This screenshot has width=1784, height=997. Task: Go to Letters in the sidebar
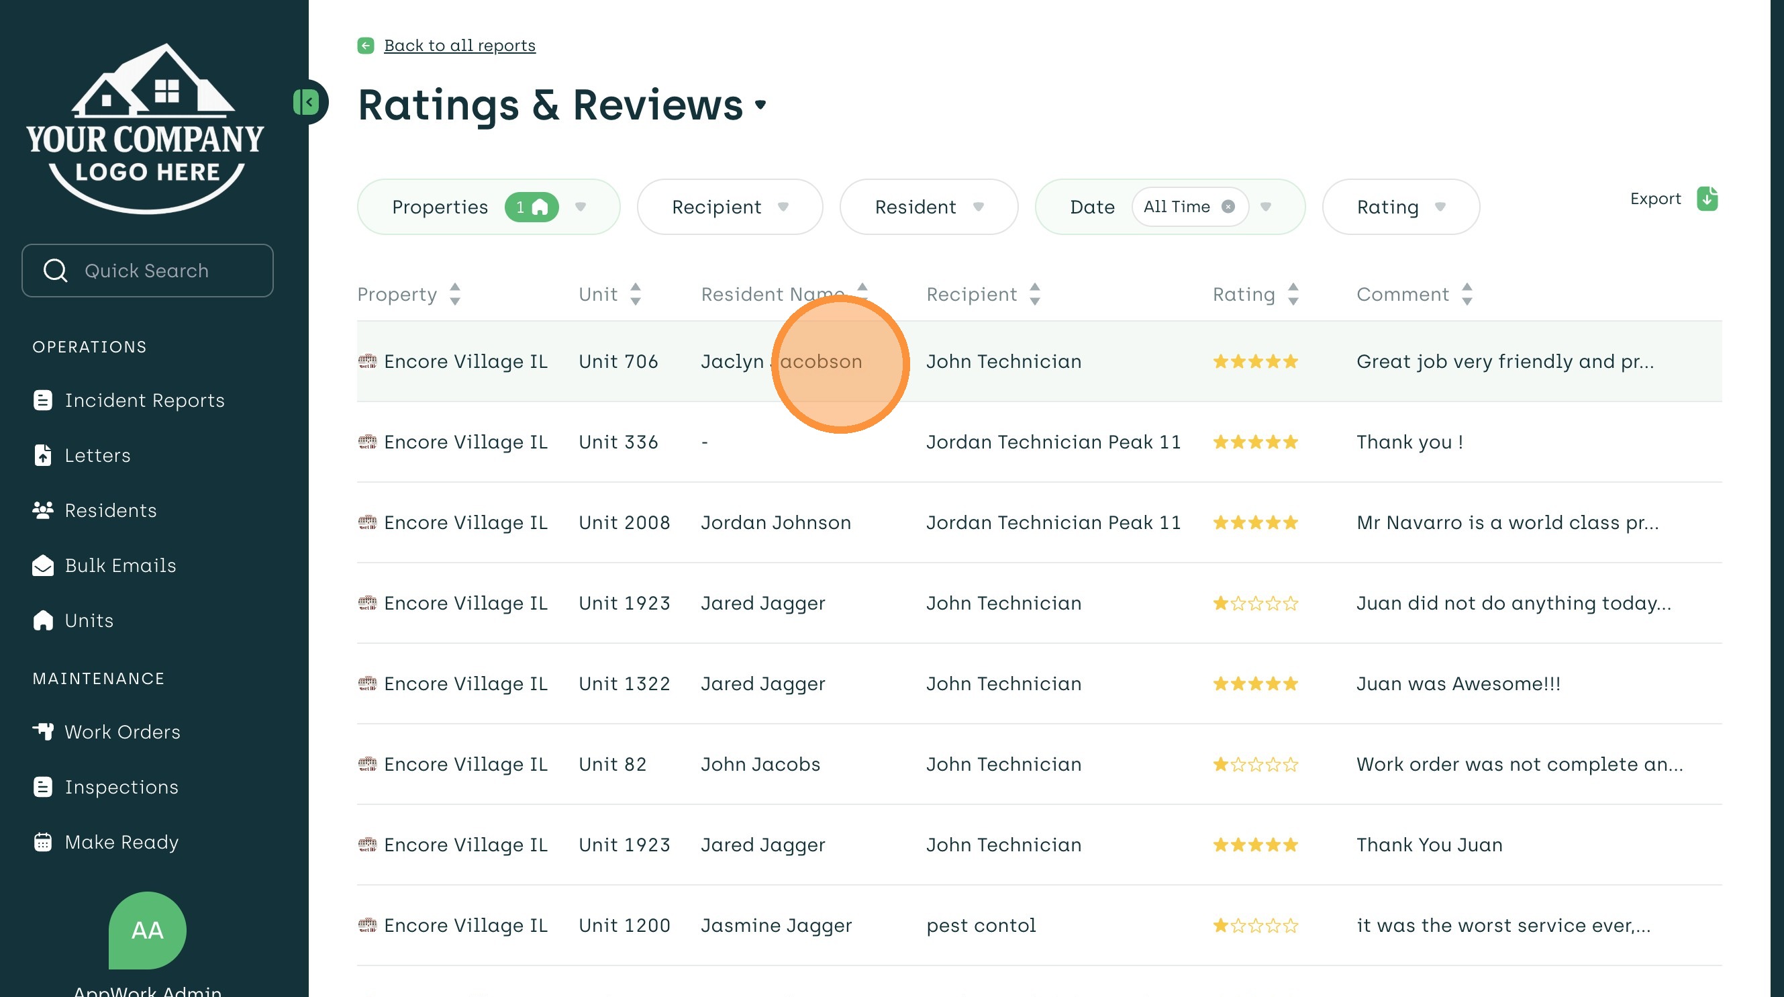pyautogui.click(x=97, y=455)
